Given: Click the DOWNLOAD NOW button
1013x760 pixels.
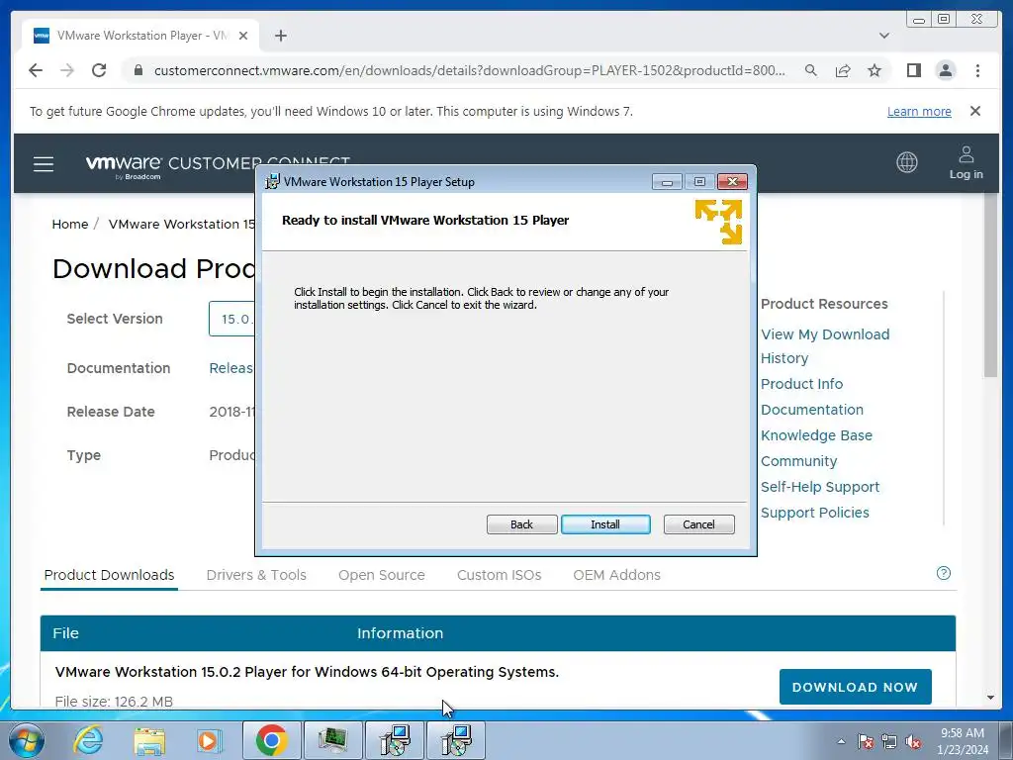Looking at the screenshot, I should coord(856,687).
